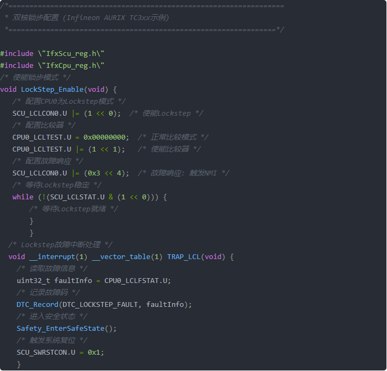Click DTC_LOCKSTEP_FAULT argument
The width and height of the screenshot is (387, 371).
click(x=100, y=305)
